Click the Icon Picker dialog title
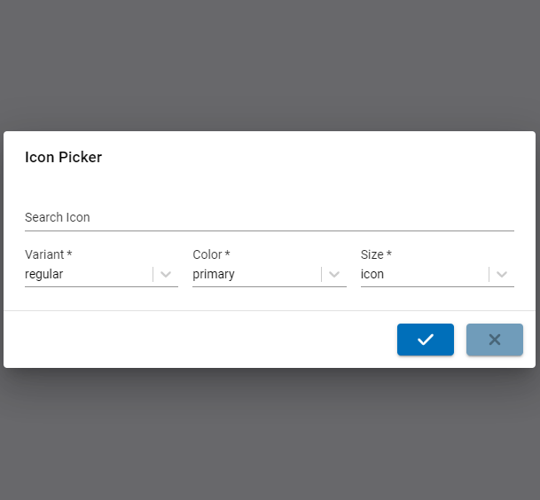The height and width of the screenshot is (500, 540). [63, 158]
